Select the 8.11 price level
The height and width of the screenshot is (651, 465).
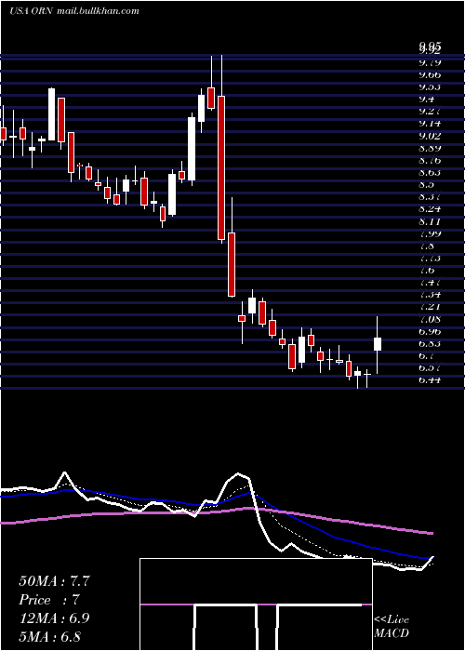click(430, 221)
